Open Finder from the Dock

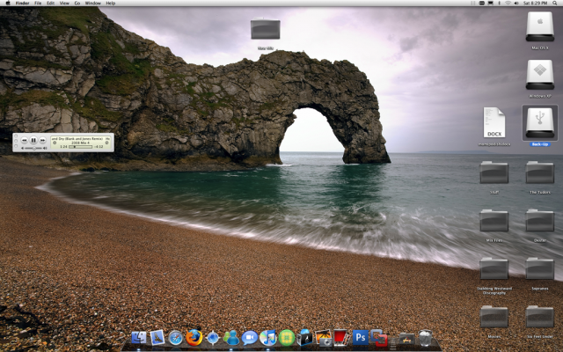coord(139,338)
